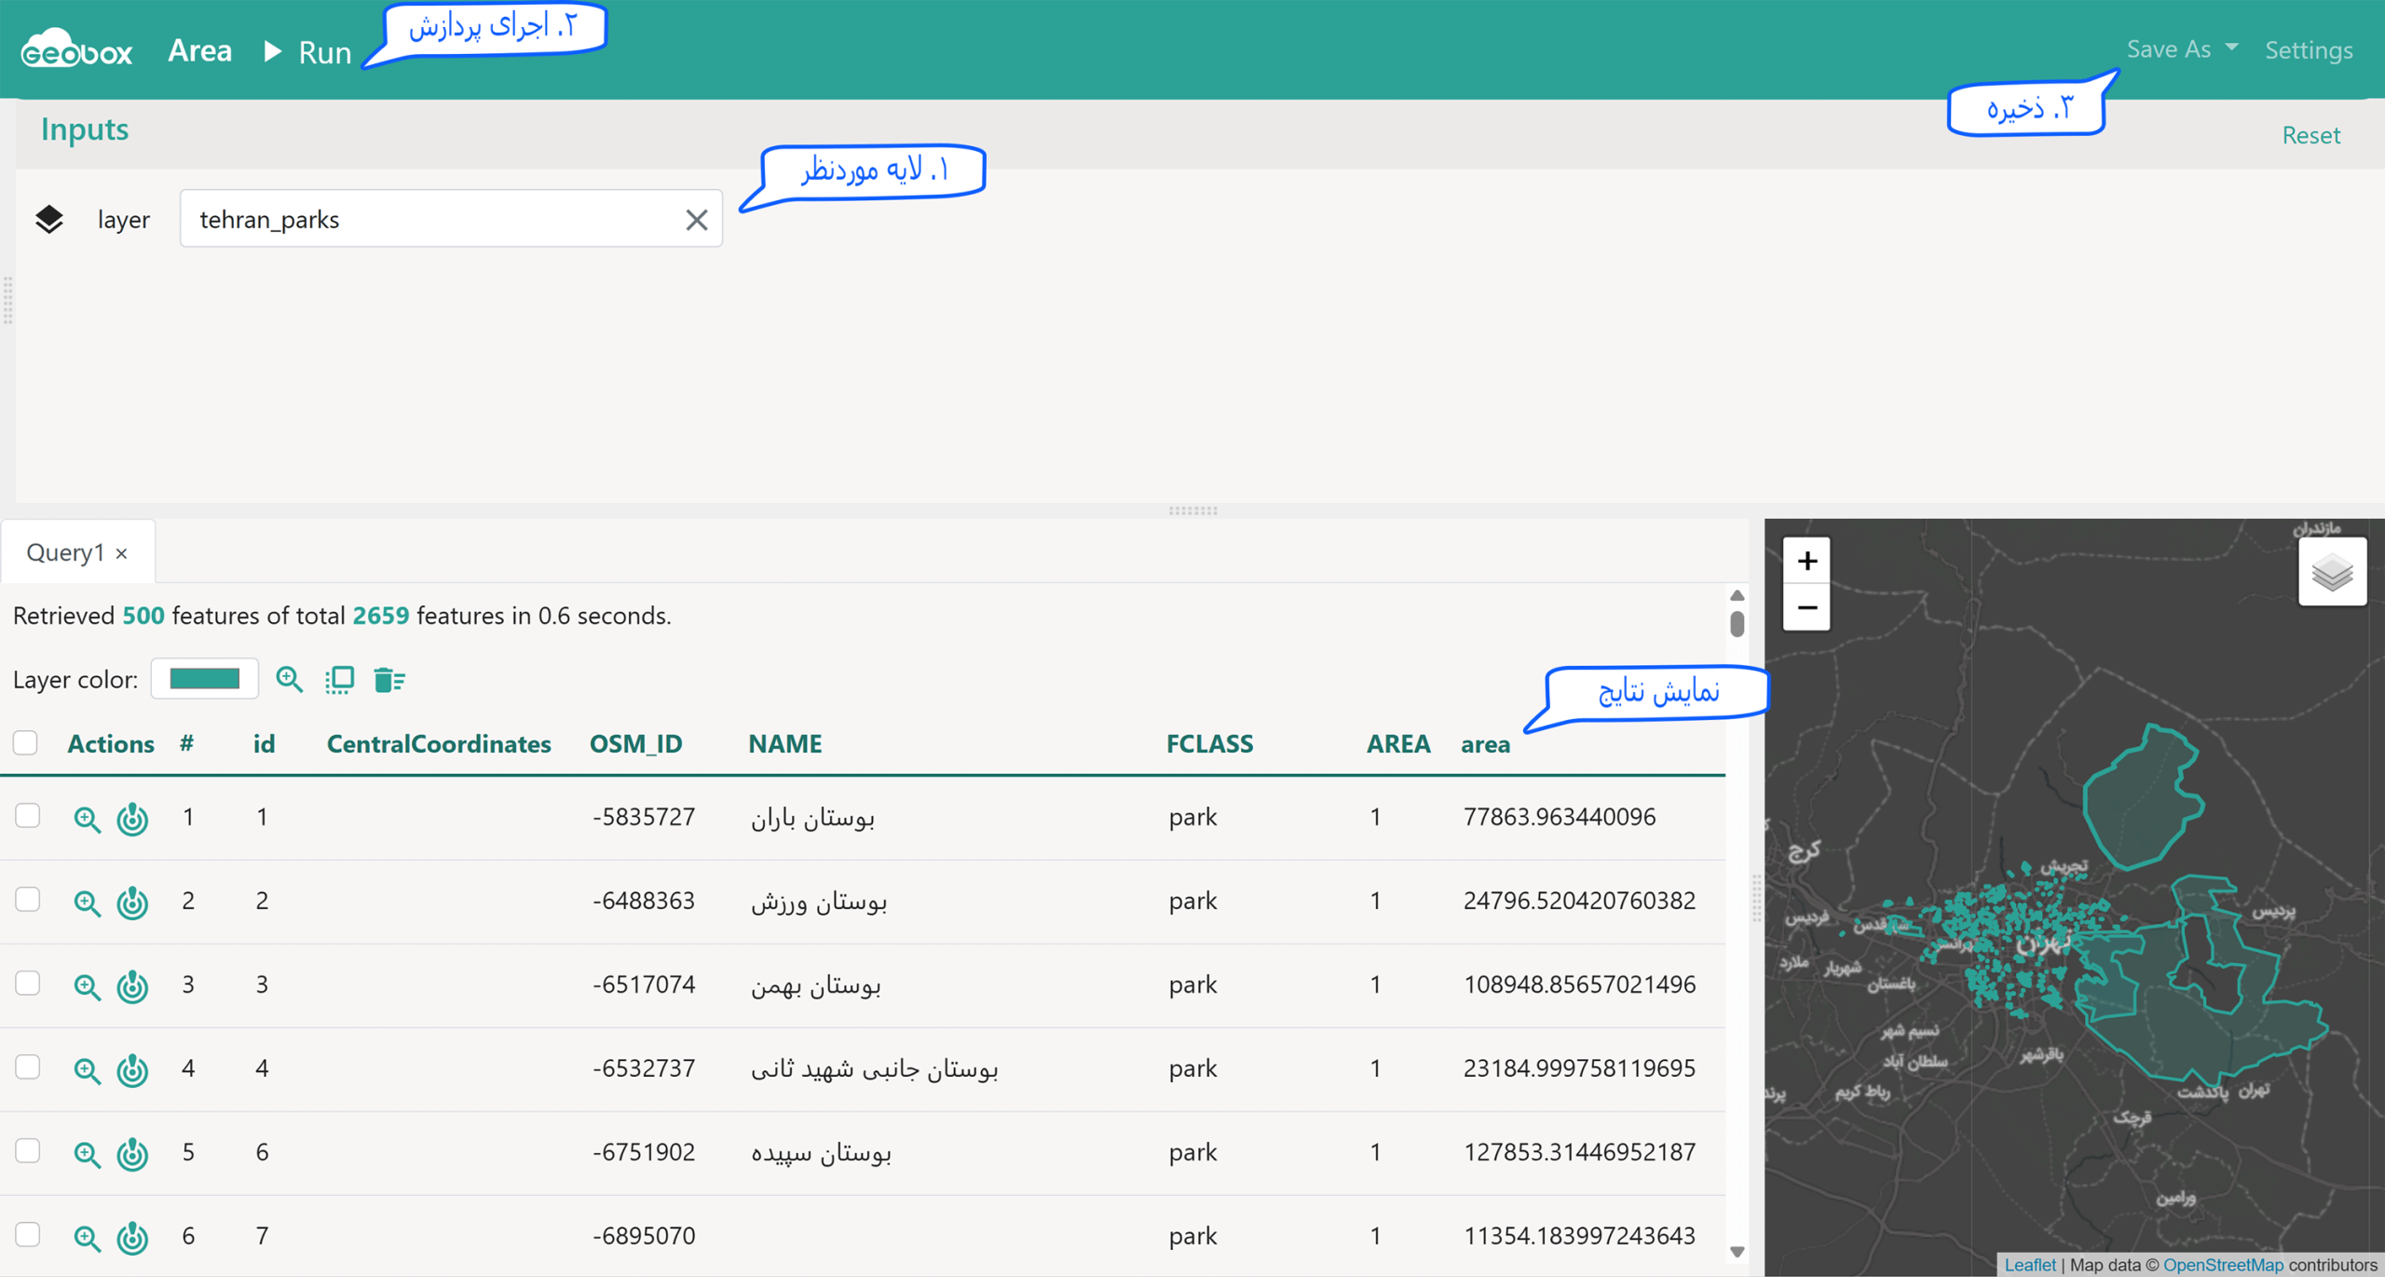This screenshot has height=1277, width=2385.
Task: Click the results scrollbar up arrow
Action: coord(1737,595)
